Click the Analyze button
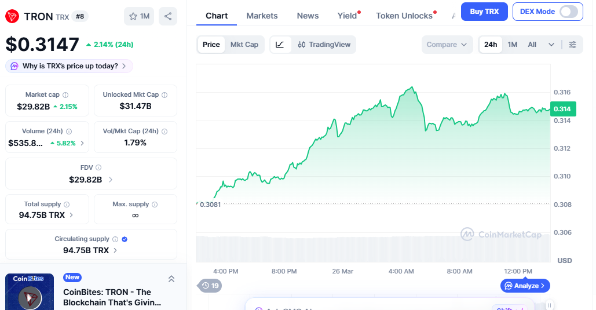Viewport: 596px width, 310px height. click(525, 286)
